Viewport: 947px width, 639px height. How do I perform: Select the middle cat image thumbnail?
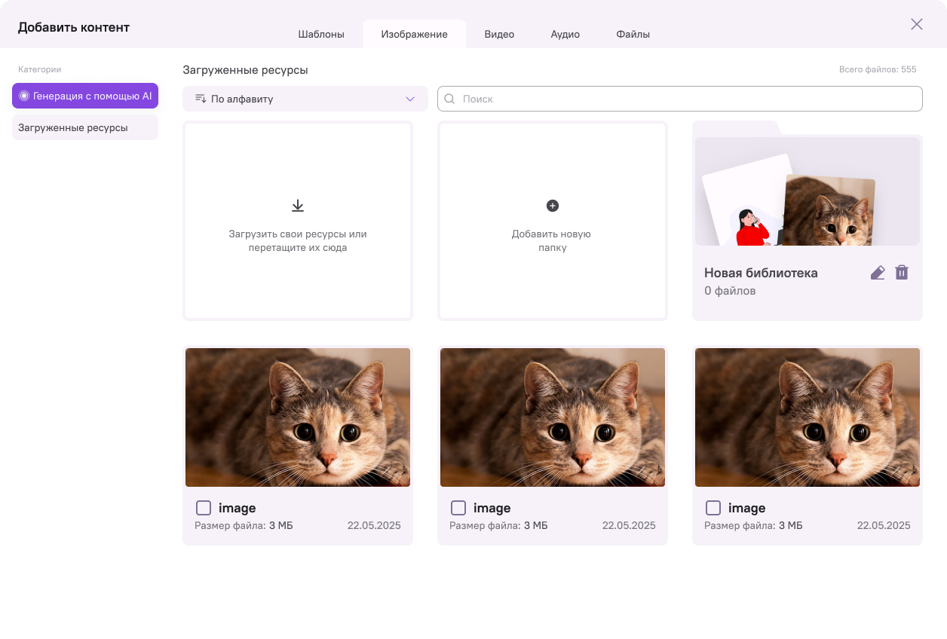[x=553, y=417]
